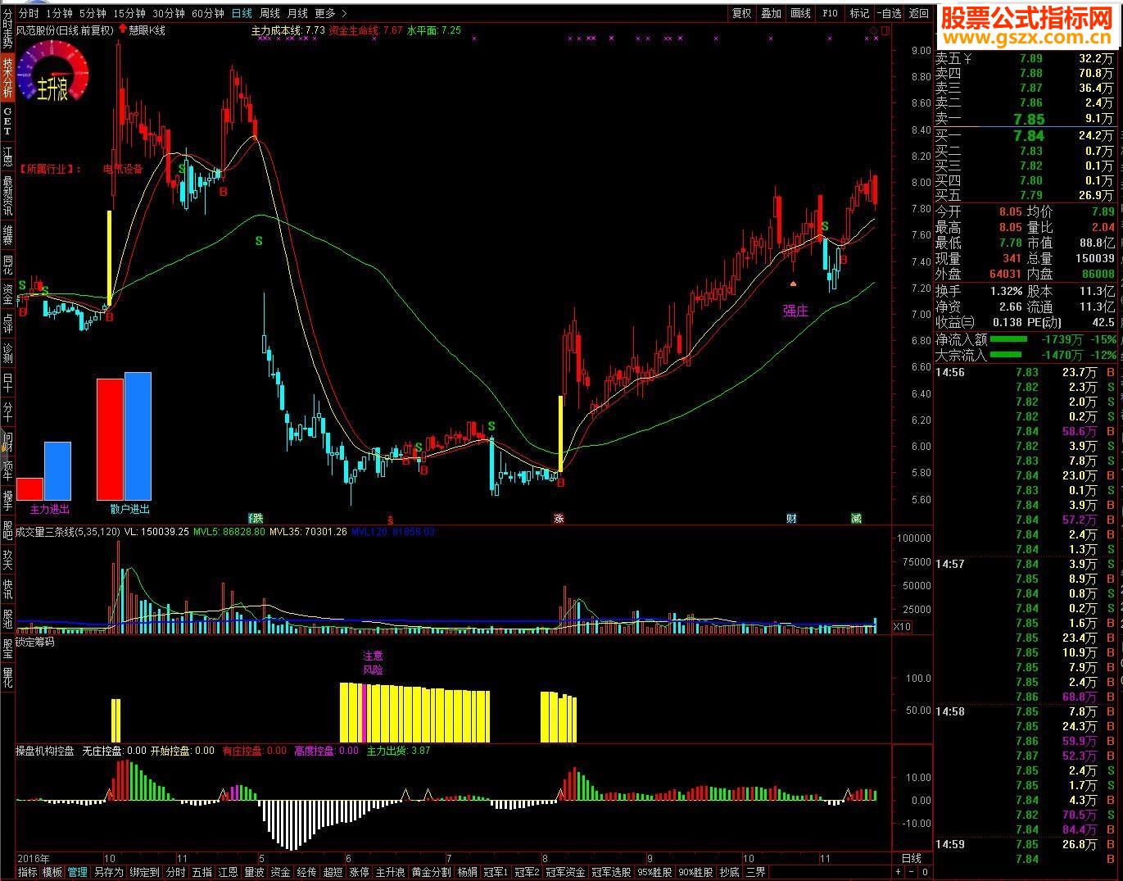Switch to 15分钟 period

pyautogui.click(x=129, y=13)
